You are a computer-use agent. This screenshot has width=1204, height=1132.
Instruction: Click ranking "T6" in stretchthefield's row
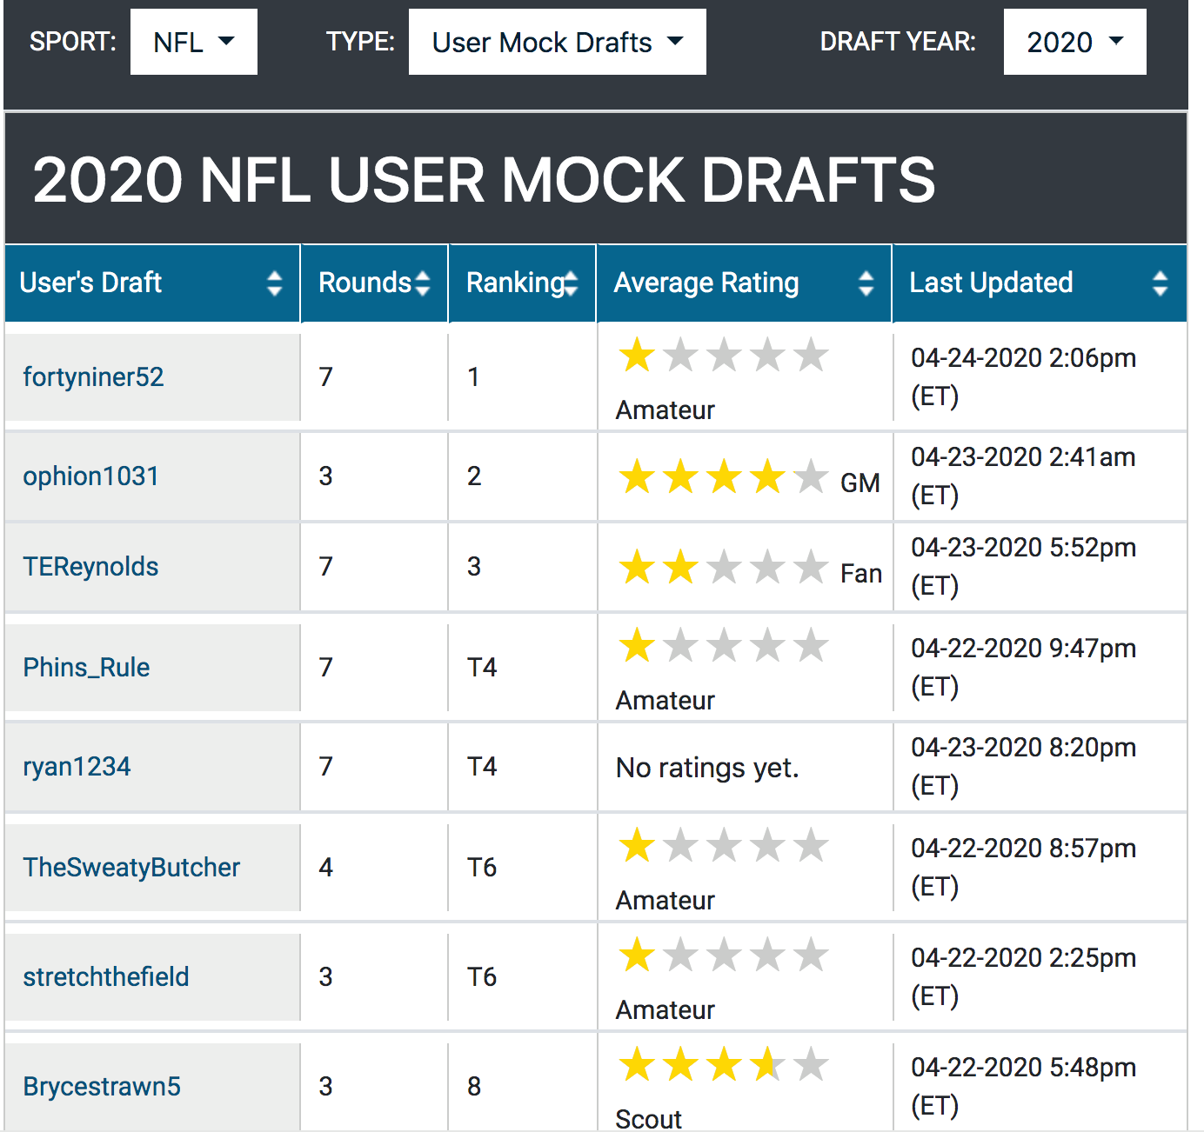482,976
